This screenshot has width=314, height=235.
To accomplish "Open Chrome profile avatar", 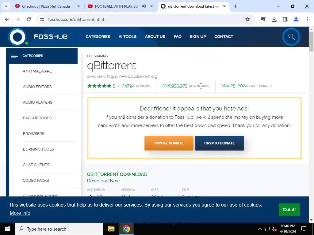I will (x=296, y=19).
